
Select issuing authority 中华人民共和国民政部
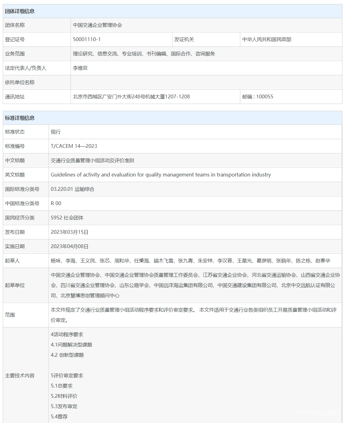pyautogui.click(x=267, y=40)
